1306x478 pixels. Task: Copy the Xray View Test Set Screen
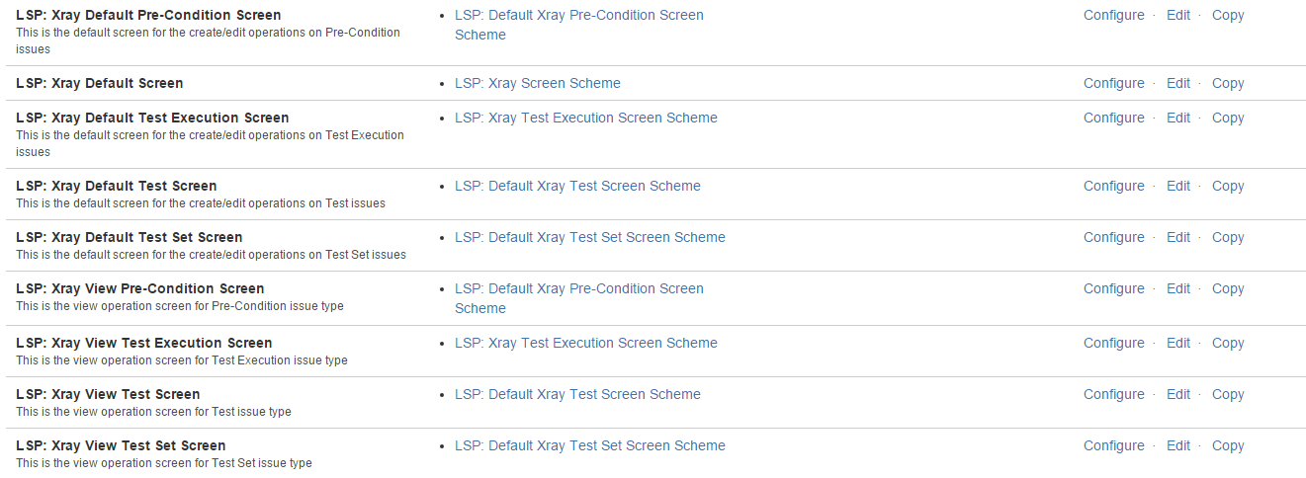click(x=1228, y=445)
